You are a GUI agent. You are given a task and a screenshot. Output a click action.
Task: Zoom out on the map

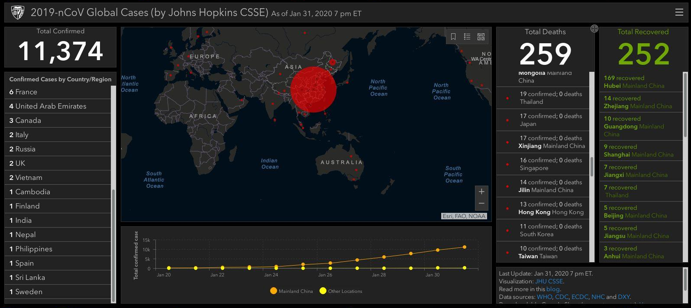pyautogui.click(x=481, y=203)
